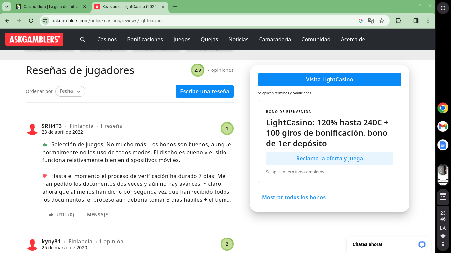The image size is (451, 253).
Task: Click the red thumbs-down cons icon
Action: tap(45, 176)
